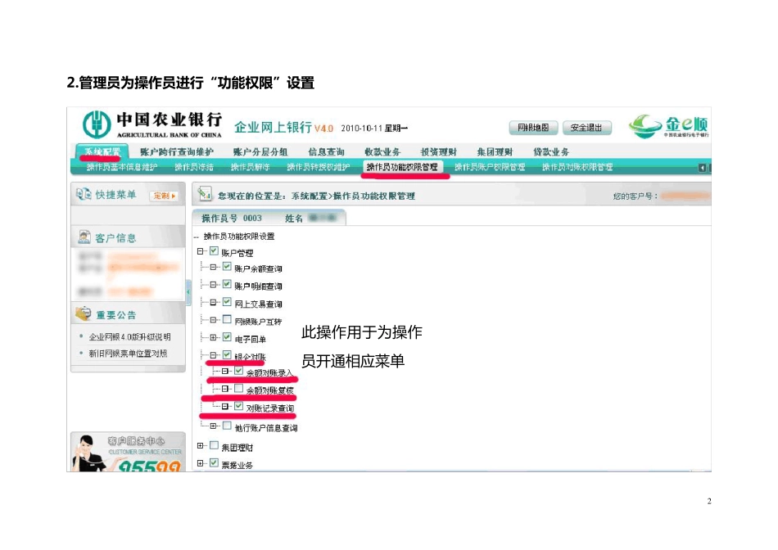Open the 贷款业务 tab

tap(551, 151)
